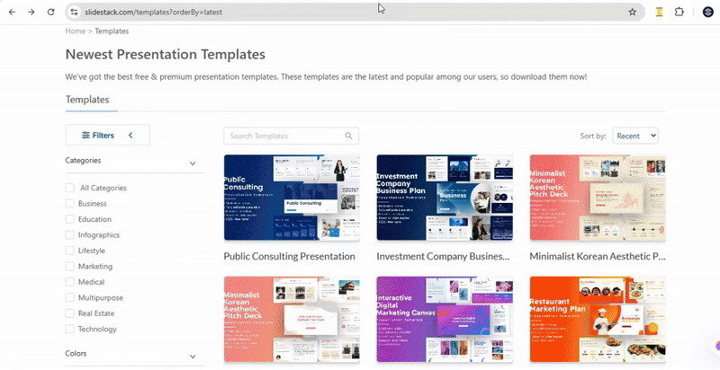Tick the Marketing category checkbox
The height and width of the screenshot is (370, 720).
pyautogui.click(x=70, y=267)
